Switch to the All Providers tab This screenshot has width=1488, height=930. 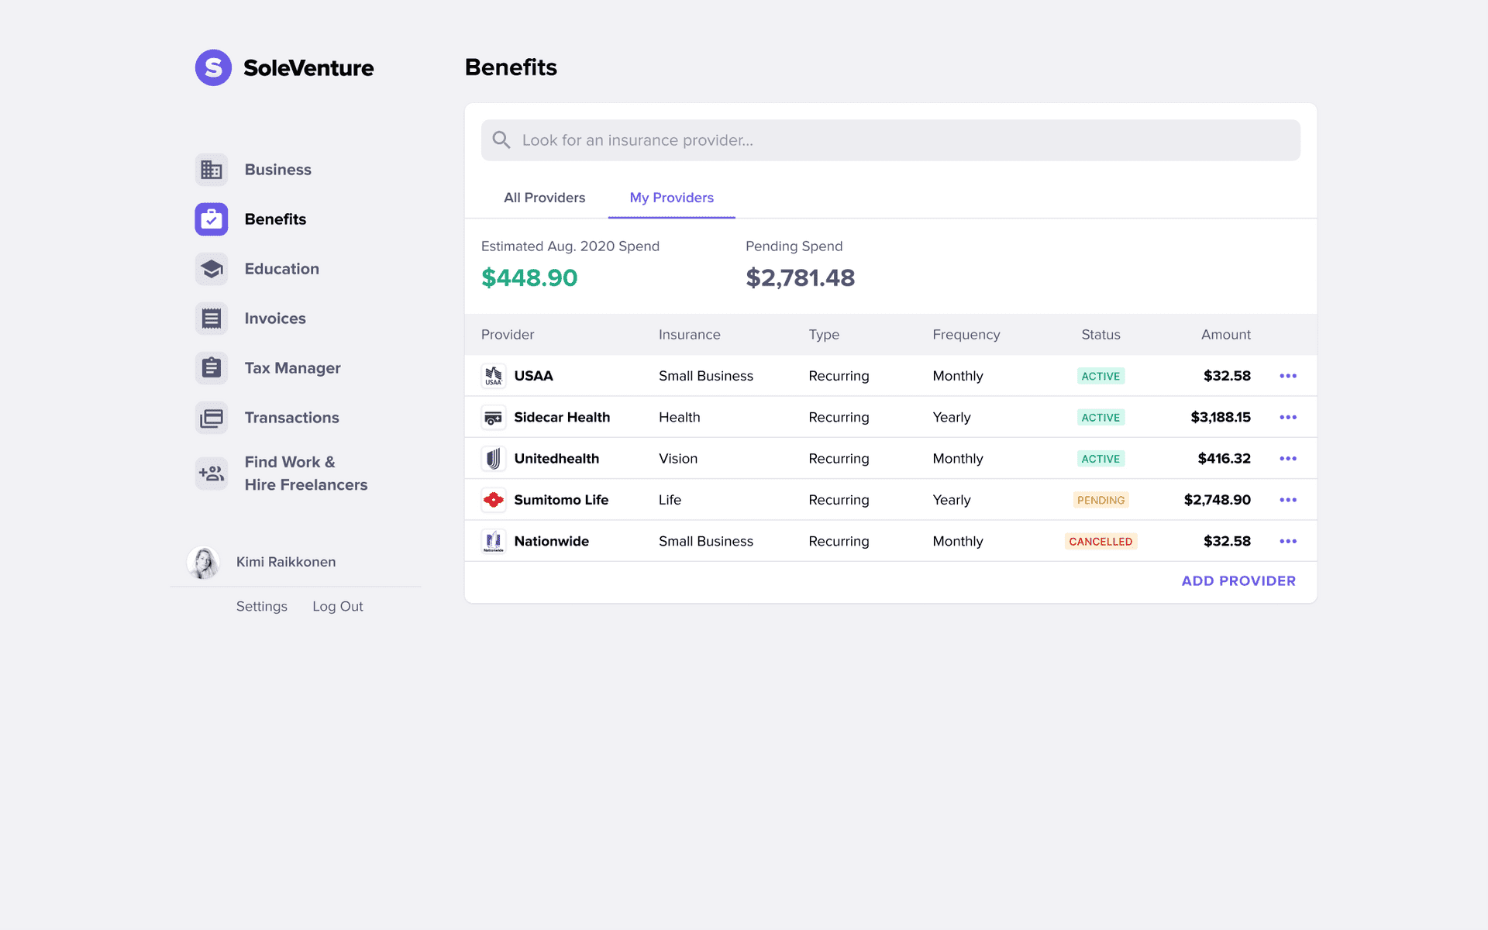[546, 197]
